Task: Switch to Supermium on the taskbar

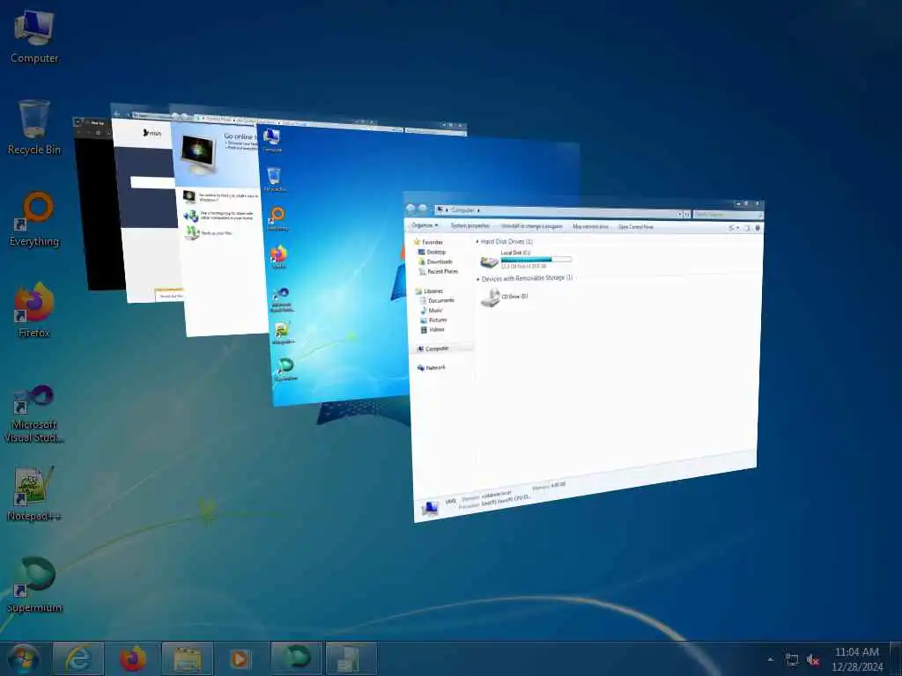Action: [296, 658]
